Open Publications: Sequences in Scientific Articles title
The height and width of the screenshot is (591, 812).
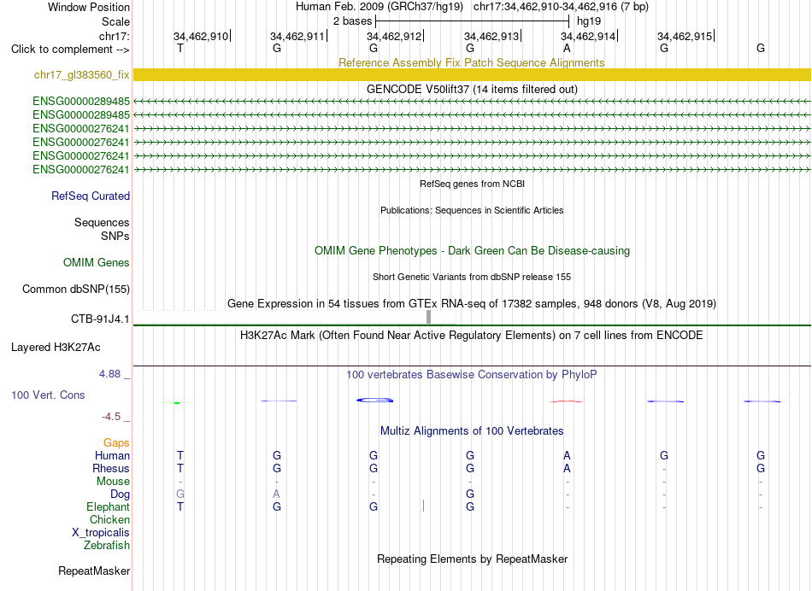[472, 210]
